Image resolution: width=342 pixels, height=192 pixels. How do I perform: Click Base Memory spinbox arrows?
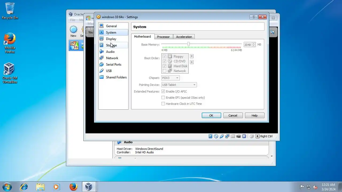[254, 45]
